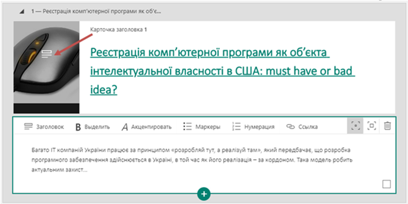
Task: Apply Выделить bold formatting
Action: 93,127
